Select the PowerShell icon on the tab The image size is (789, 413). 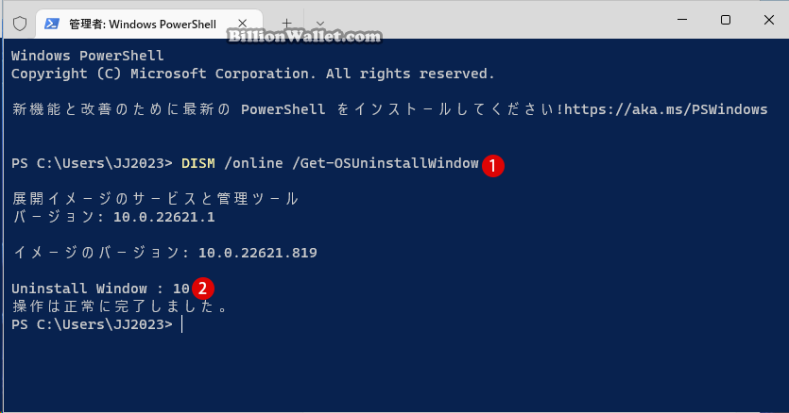point(52,24)
